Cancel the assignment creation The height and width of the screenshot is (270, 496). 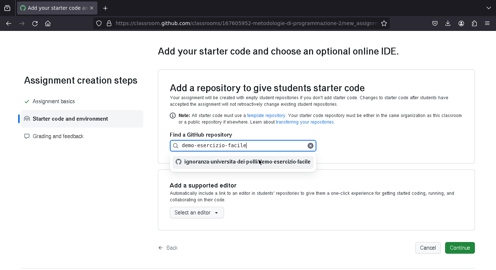click(428, 248)
